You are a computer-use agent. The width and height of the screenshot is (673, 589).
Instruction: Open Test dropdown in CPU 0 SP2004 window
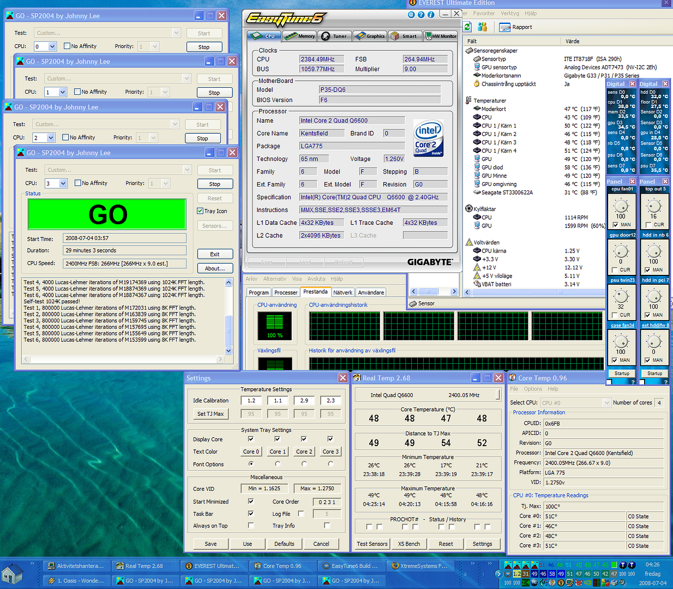point(176,33)
